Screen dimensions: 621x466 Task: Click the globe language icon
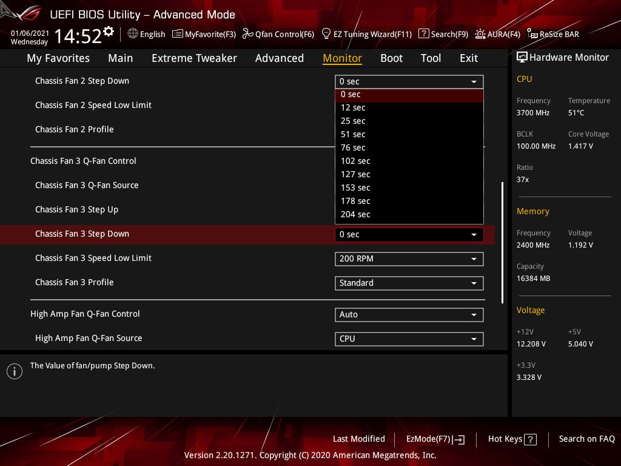pyautogui.click(x=133, y=34)
